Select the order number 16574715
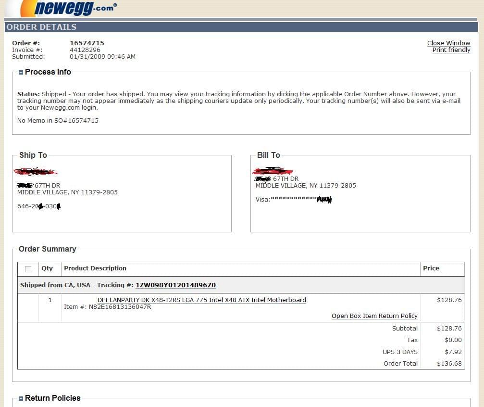This screenshot has width=484, height=407. pos(87,43)
